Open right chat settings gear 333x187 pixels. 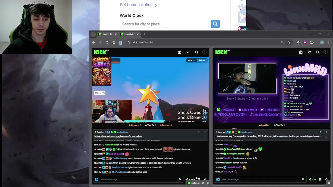tap(326, 179)
